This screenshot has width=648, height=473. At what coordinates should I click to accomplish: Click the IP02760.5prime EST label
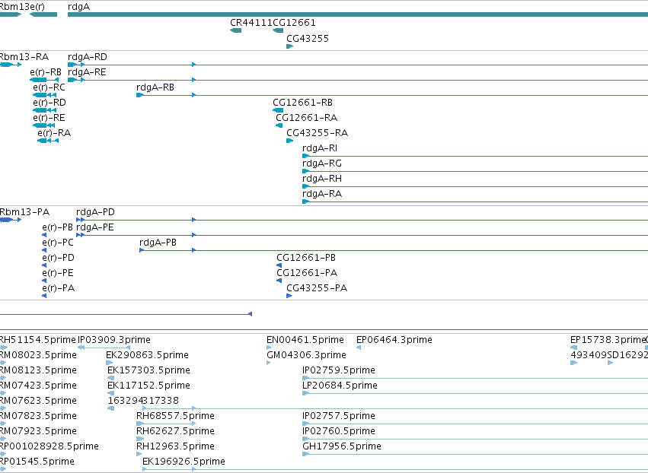click(338, 431)
